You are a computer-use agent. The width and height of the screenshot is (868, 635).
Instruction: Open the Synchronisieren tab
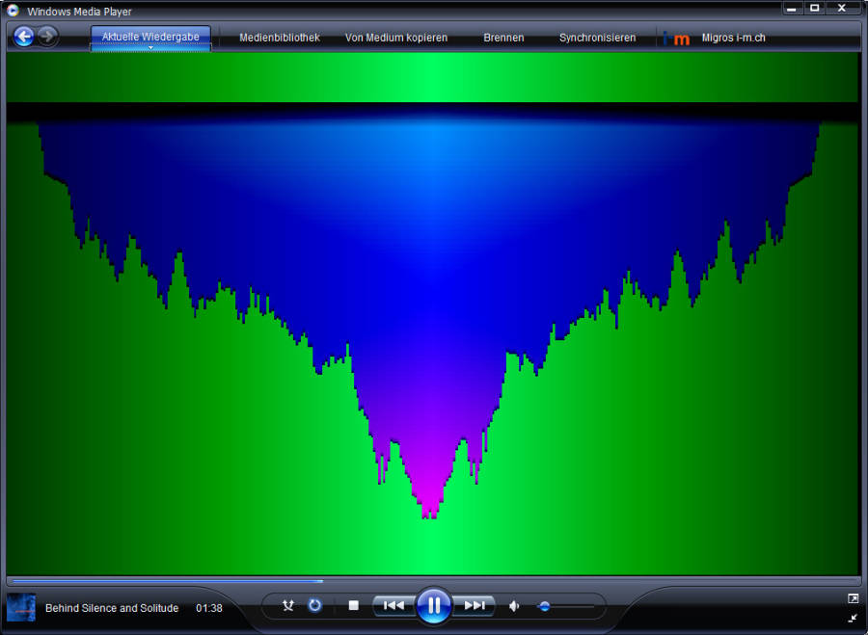(597, 38)
